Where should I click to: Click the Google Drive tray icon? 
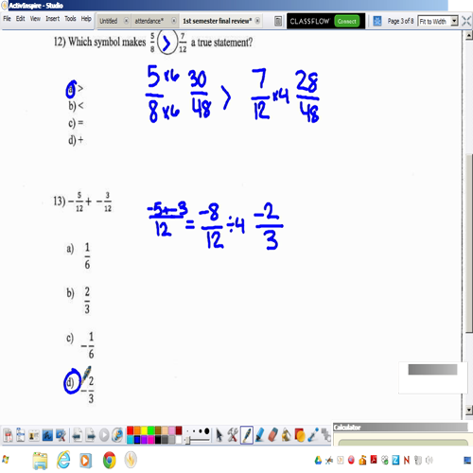pyautogui.click(x=318, y=461)
